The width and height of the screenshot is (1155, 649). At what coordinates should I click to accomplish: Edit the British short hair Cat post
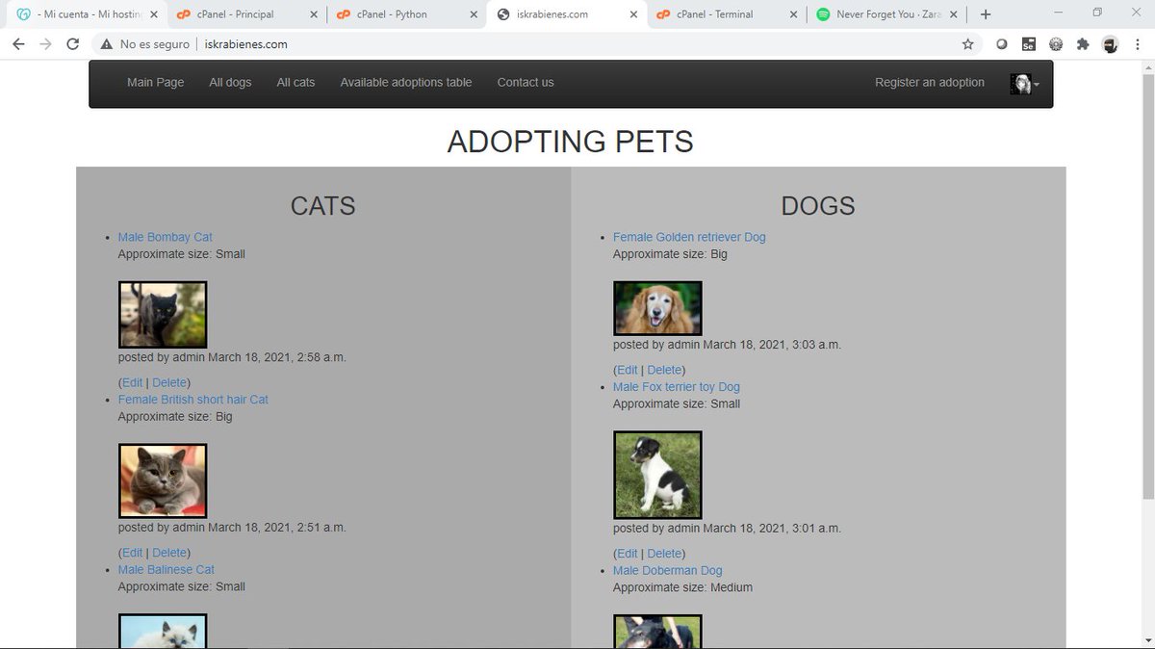132,553
